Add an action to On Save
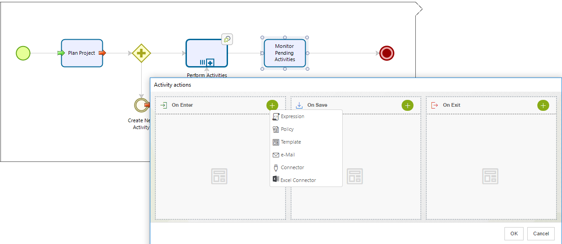 (408, 105)
